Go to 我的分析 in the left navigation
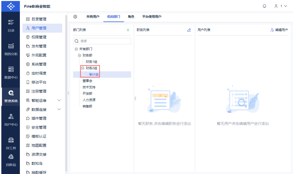Viewport: 293px width, 174px height. tap(11, 50)
